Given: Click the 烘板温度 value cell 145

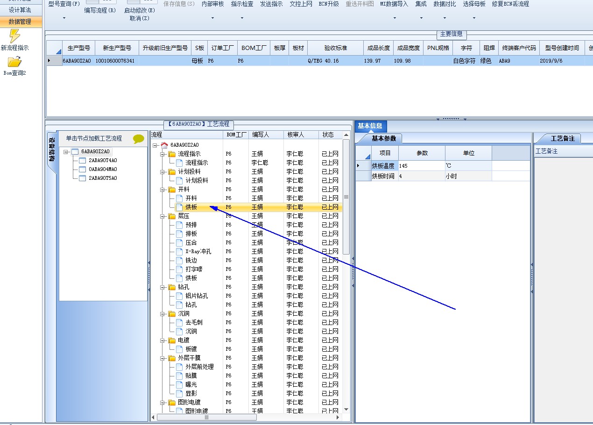Looking at the screenshot, I should pyautogui.click(x=422, y=166).
